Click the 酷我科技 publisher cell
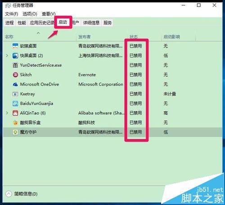 click(x=86, y=123)
